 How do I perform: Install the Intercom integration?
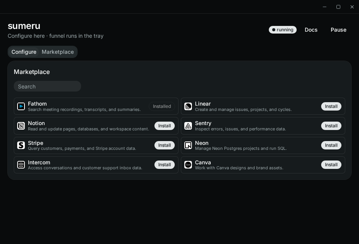pyautogui.click(x=164, y=165)
